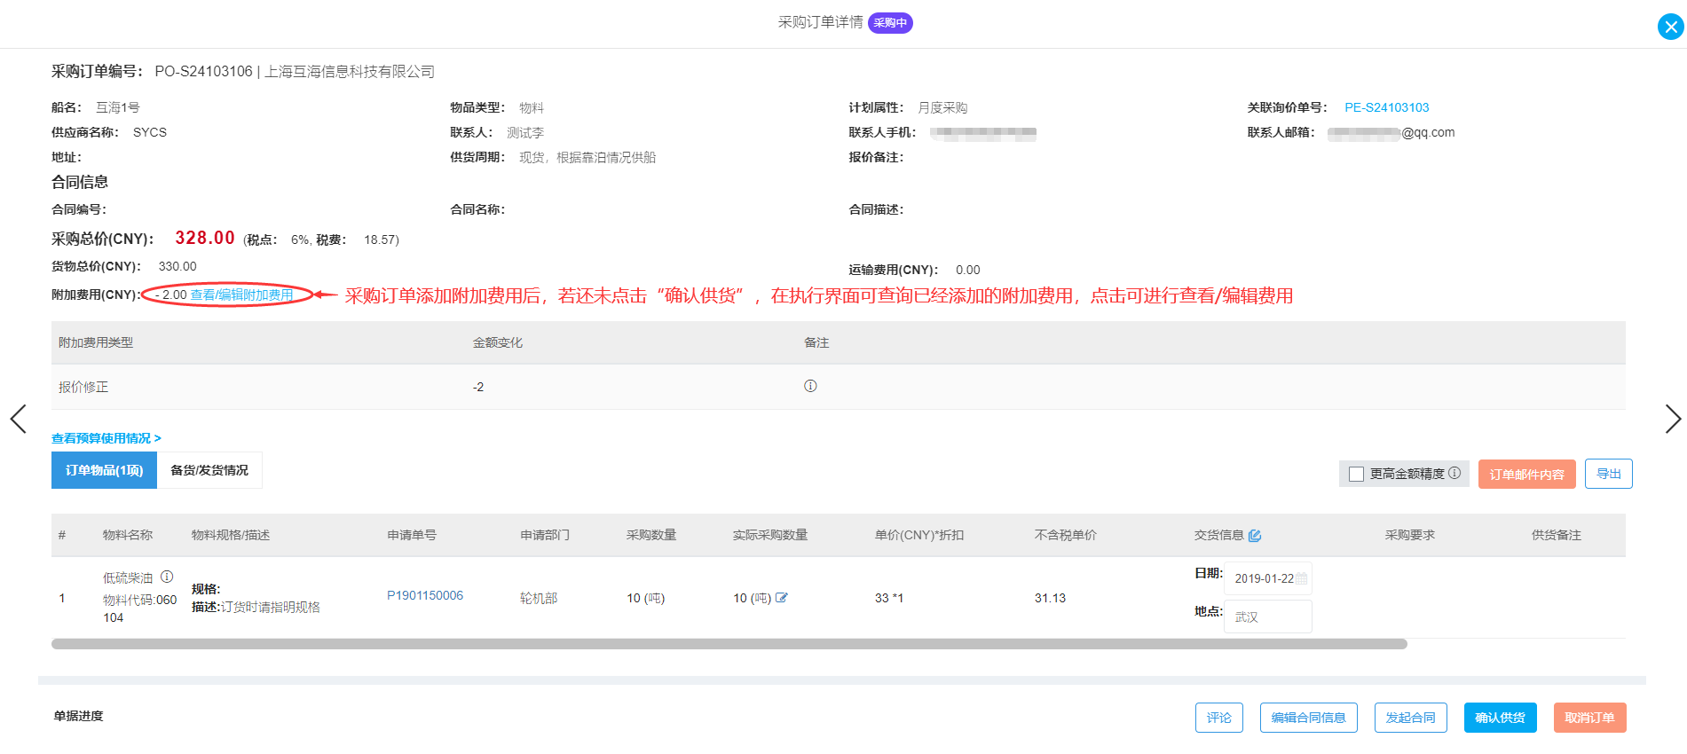This screenshot has width=1687, height=754.
Task: Switch to 备货/发货情况 tab
Action: 209,470
